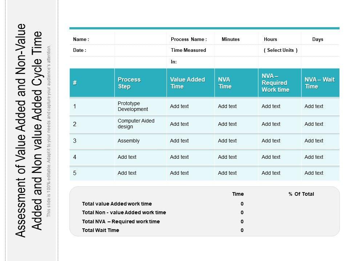This screenshot has width=349, height=261.
Task: Choose the 'Days' unit option
Action: (317, 39)
